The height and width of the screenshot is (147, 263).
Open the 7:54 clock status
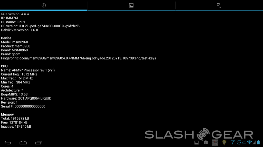tap(238, 142)
